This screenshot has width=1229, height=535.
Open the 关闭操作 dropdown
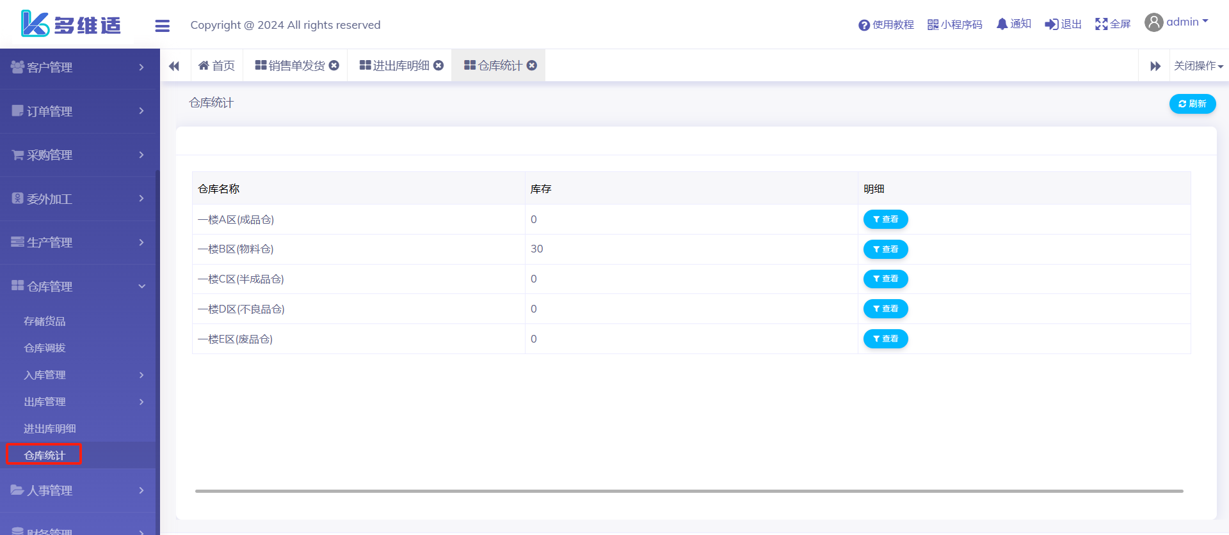click(x=1198, y=66)
